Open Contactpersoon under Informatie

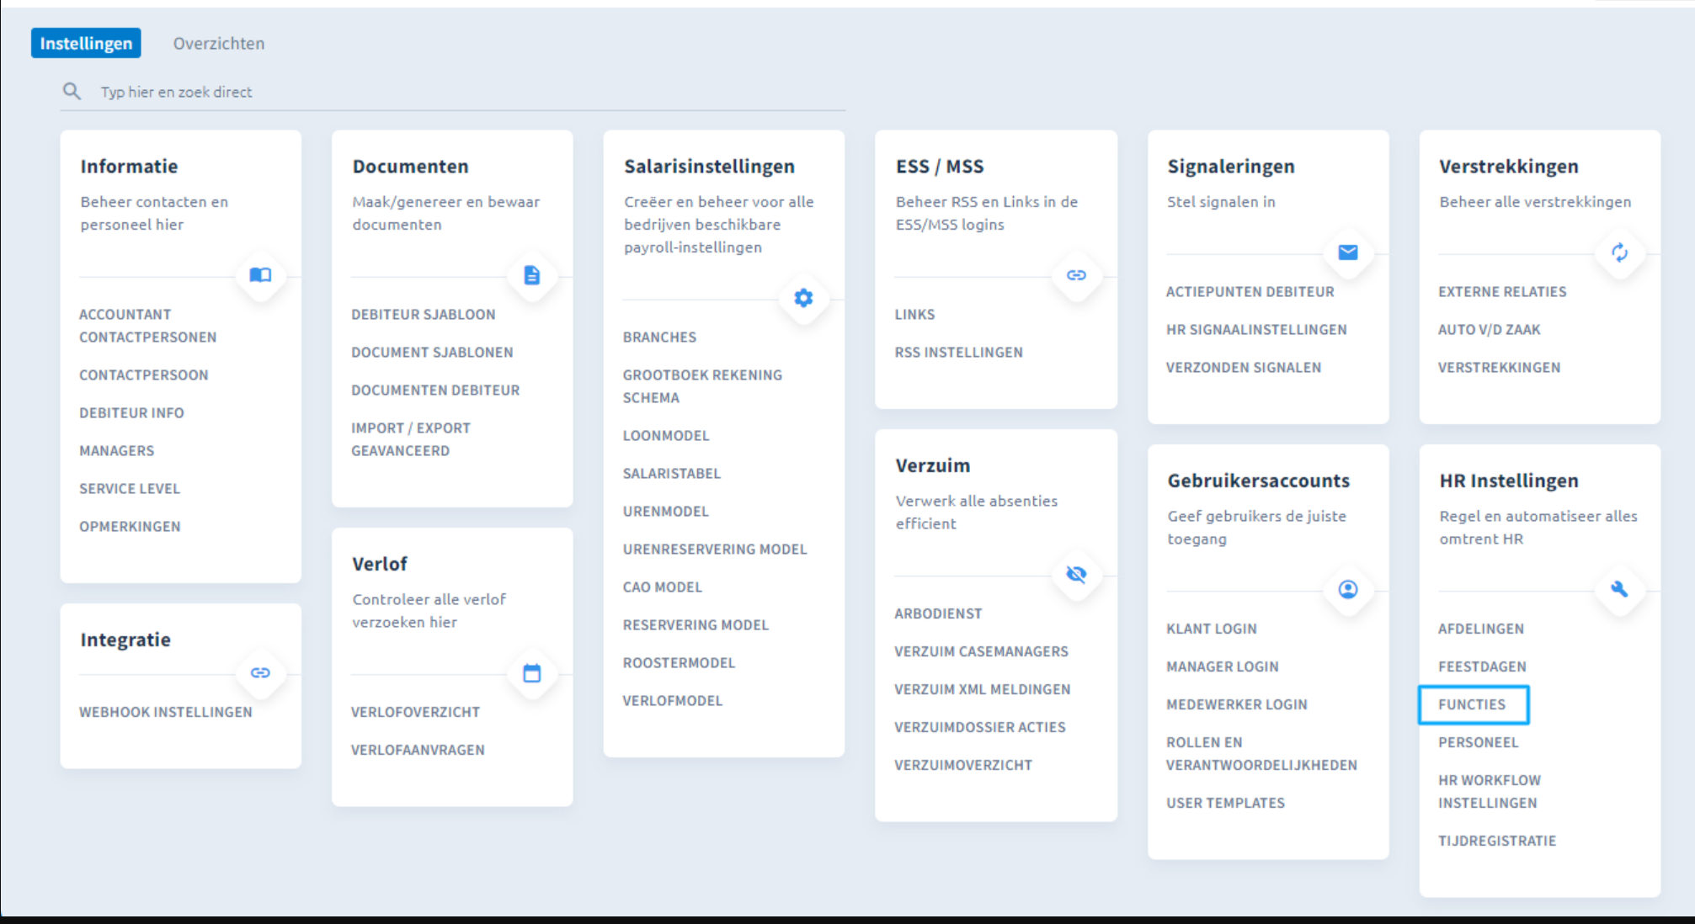(144, 374)
